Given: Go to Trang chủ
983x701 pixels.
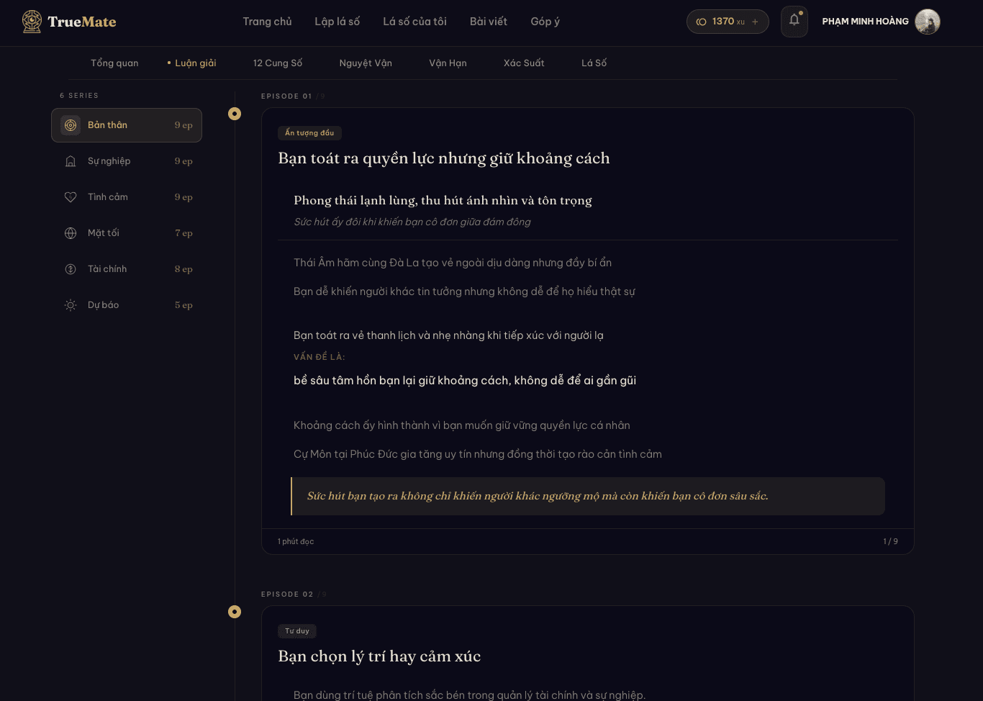Looking at the screenshot, I should 267,22.
